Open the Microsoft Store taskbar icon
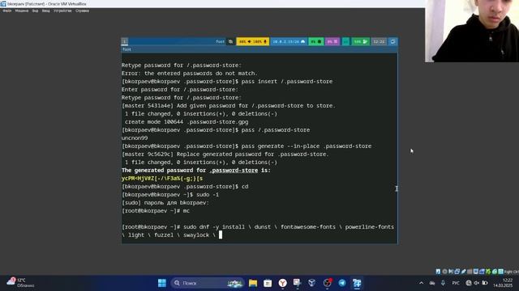Screen dimensions: 519x291 click(268, 283)
